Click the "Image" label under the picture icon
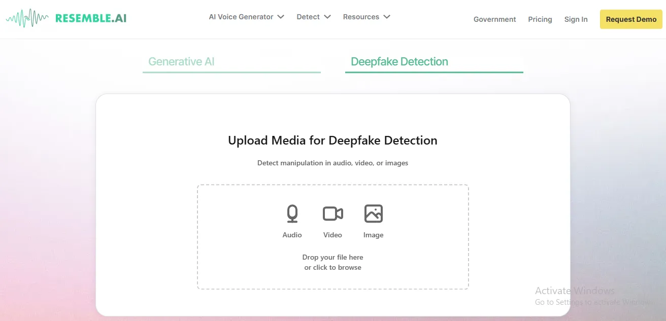666x321 pixels. pyautogui.click(x=374, y=235)
